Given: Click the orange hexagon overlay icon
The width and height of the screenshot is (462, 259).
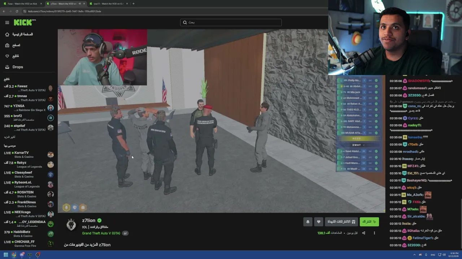Looking at the screenshot, I should point(83,207).
